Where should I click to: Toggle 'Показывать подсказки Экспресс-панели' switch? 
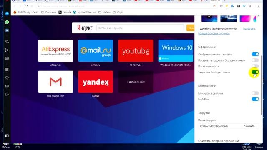[x=255, y=60]
